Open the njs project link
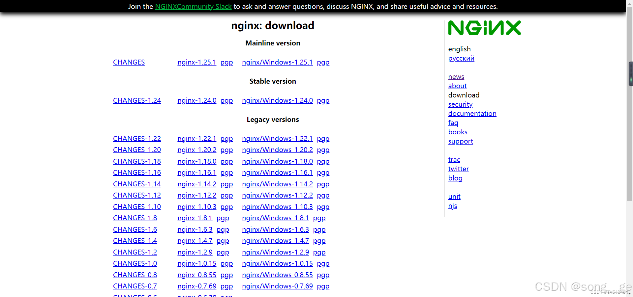 (453, 206)
